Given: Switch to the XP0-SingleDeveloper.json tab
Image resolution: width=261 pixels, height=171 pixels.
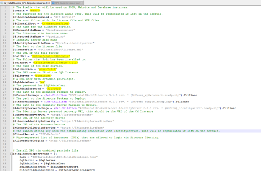Looking at the screenshot, I should click(67, 3).
